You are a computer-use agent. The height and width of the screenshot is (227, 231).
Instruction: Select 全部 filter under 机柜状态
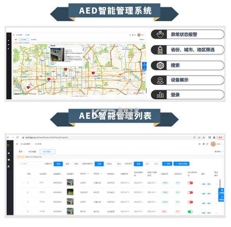point(138,164)
